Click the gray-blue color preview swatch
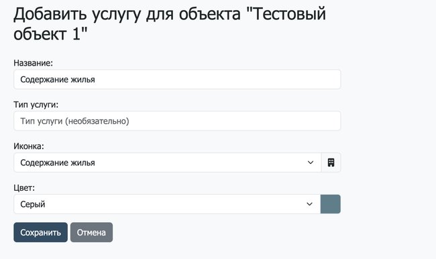This screenshot has width=436, height=259. click(x=330, y=204)
